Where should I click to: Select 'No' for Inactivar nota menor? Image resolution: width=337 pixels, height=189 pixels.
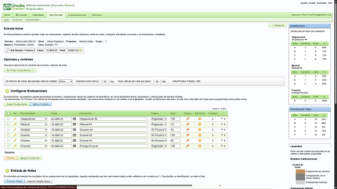tap(109, 81)
